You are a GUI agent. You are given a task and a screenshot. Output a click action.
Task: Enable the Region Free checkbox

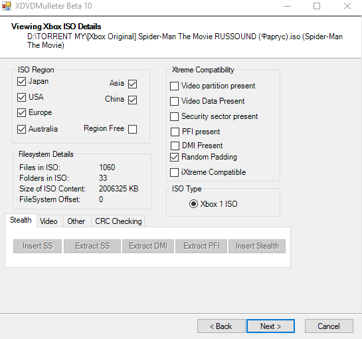coord(133,129)
